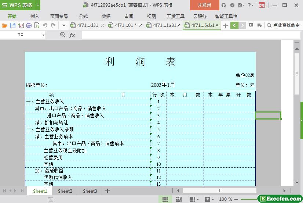Click the Undo arrow icon
Screen dimensions: 303x203
[x=45, y=25]
